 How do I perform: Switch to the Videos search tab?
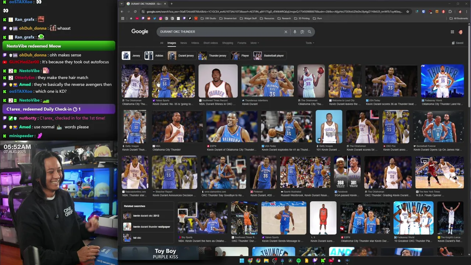click(195, 43)
